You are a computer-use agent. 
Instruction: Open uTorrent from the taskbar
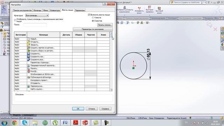point(55,122)
